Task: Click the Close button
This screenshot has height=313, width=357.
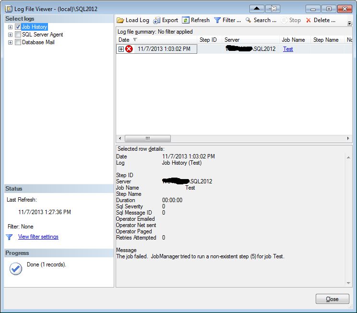Action: coord(332,299)
